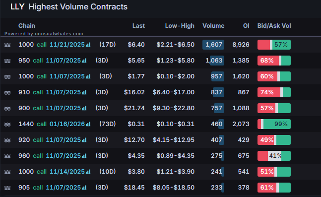This screenshot has width=321, height=197.
Task: Click the $0.31 last price
Action: pyautogui.click(x=136, y=124)
